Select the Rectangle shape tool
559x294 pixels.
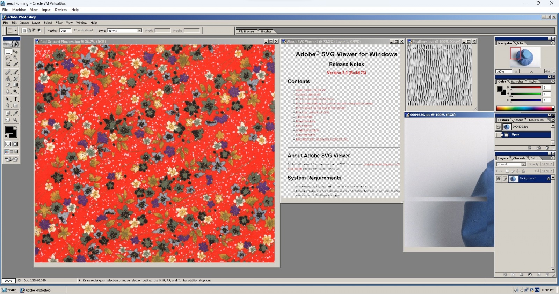pyautogui.click(x=15, y=105)
